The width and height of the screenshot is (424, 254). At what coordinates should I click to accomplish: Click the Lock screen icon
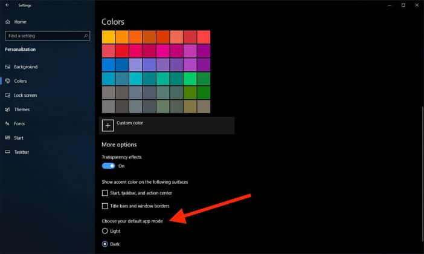tap(8, 95)
